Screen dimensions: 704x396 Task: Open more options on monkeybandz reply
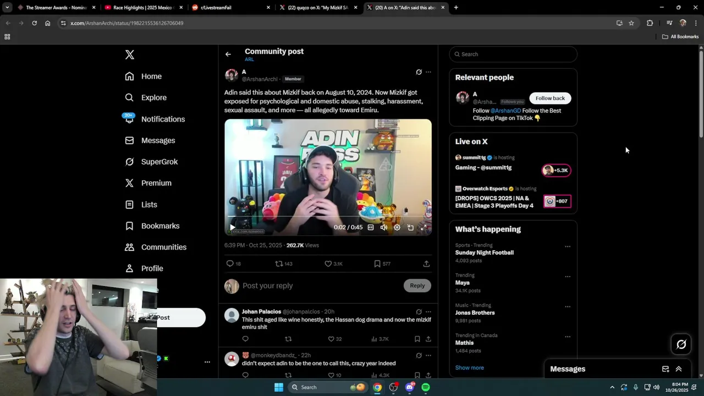[428, 355]
